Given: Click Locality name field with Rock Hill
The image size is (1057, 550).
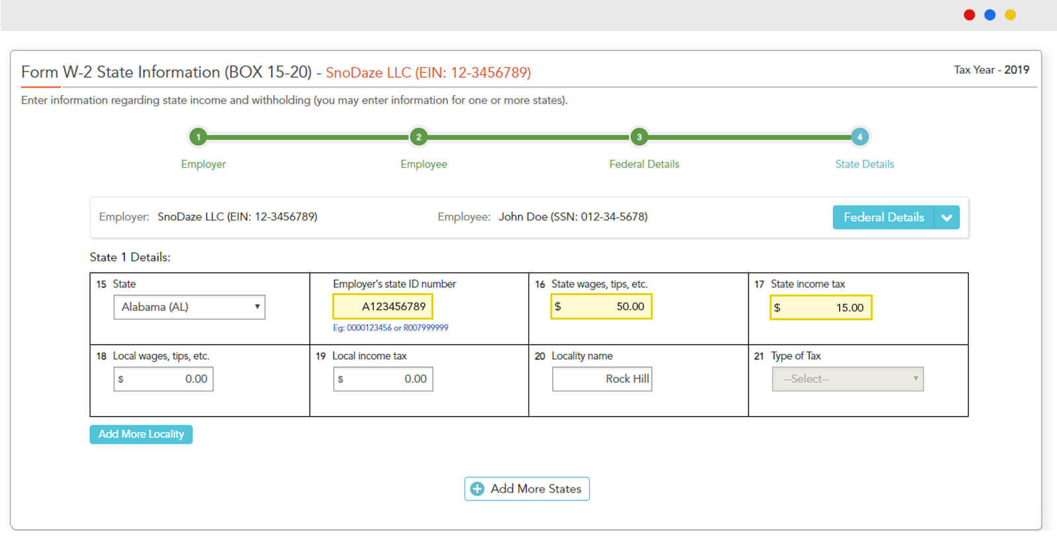Looking at the screenshot, I should click(x=602, y=379).
